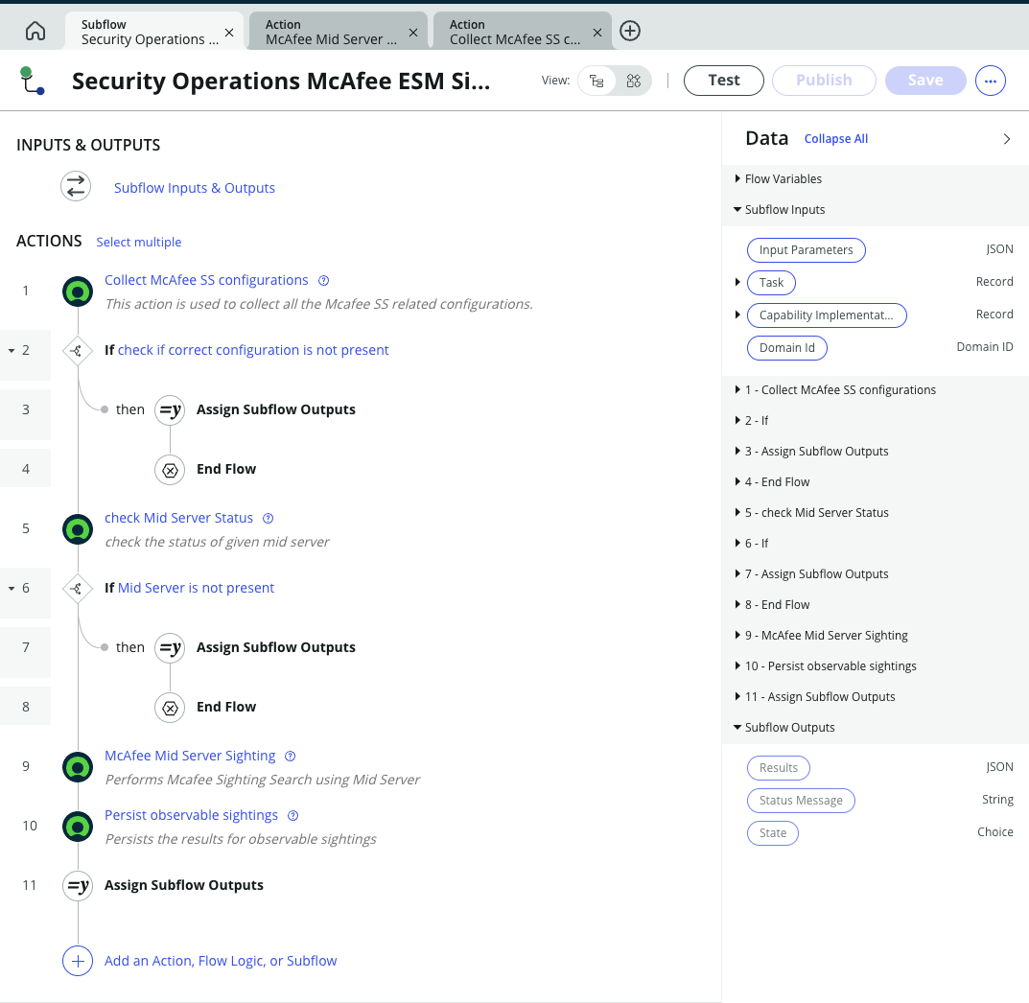1029x1003 pixels.
Task: Expand Flow Variables section
Action: (737, 178)
